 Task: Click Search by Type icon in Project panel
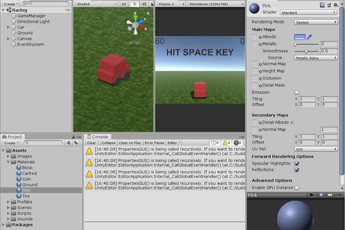click(68, 143)
